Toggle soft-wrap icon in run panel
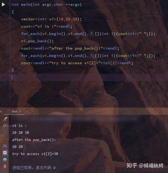Screen dimensions: 168x173 pos(5,146)
